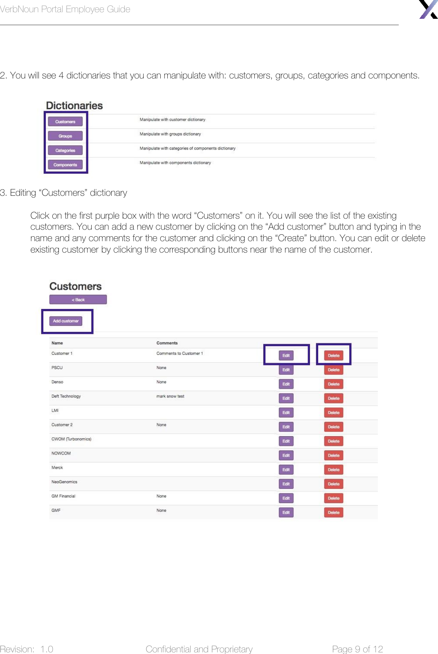Delete the Denso customer row
The image size is (438, 654).
(333, 384)
